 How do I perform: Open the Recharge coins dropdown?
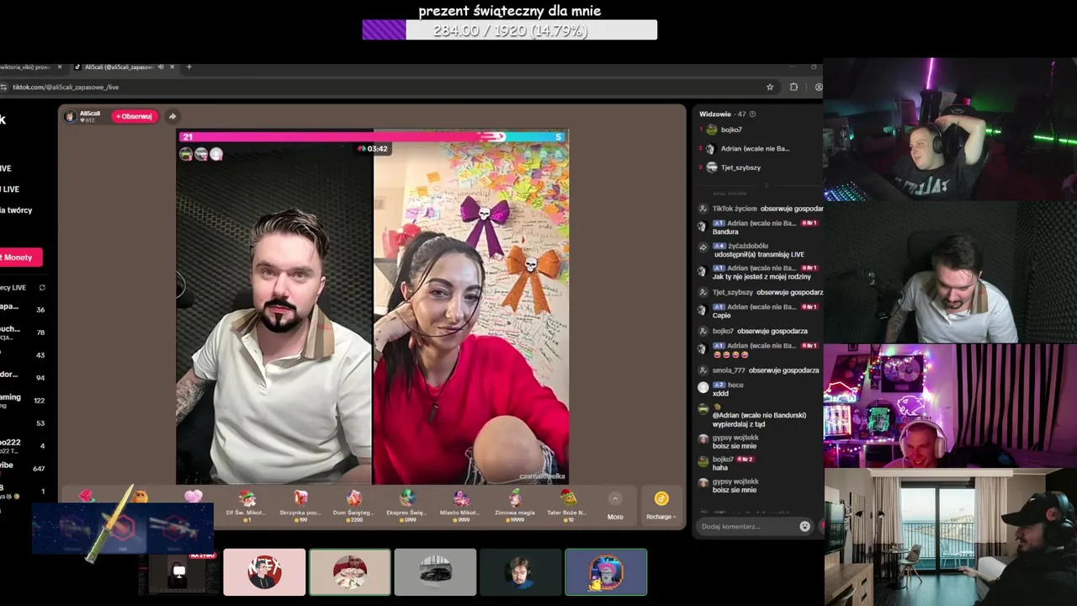coord(661,507)
